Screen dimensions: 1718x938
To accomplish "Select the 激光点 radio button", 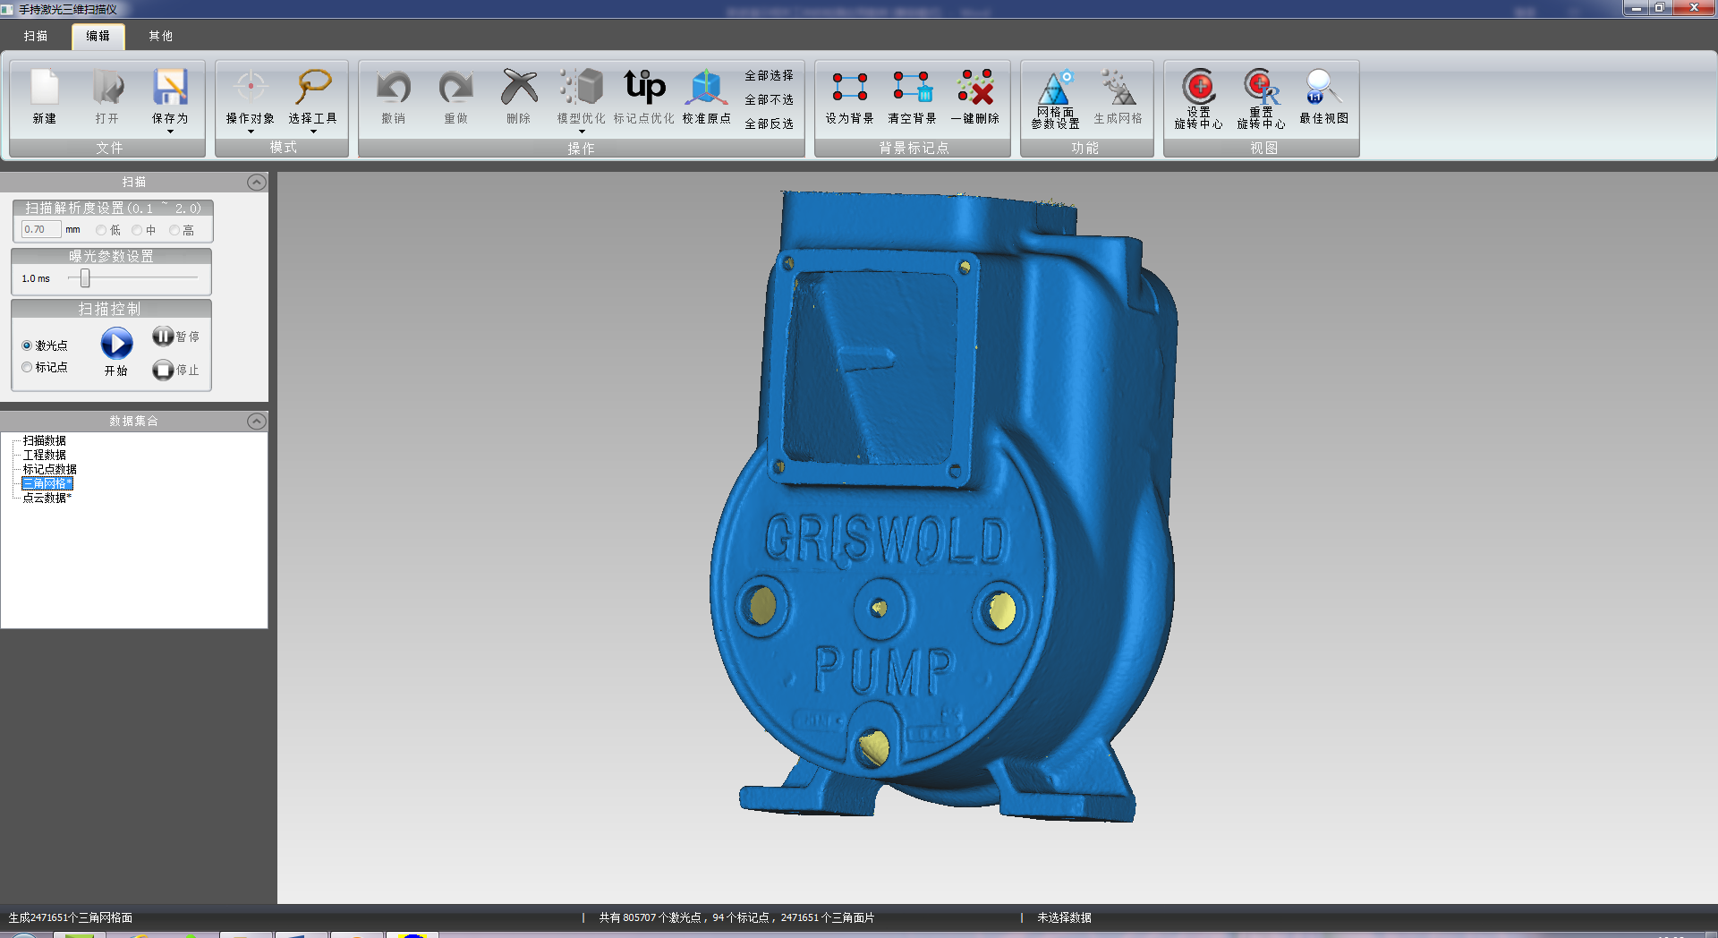I will click(x=27, y=345).
